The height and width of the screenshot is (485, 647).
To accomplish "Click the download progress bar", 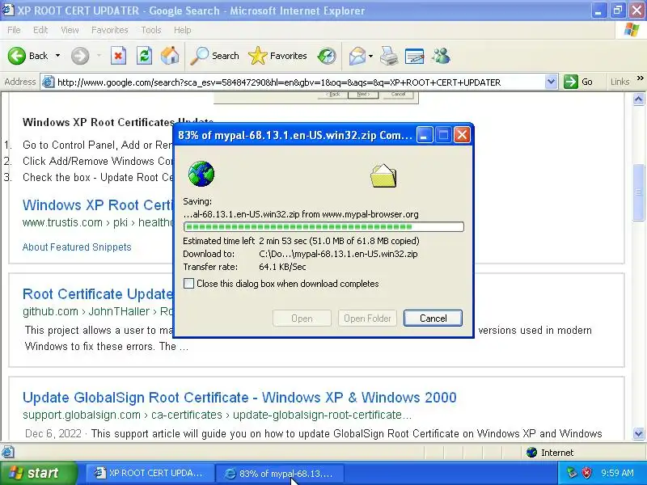I will tap(323, 226).
